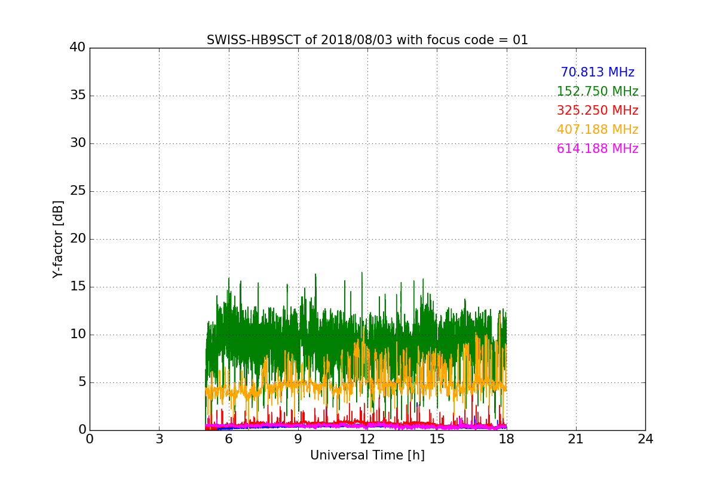Click the y-axis tick label 25
717x478 pixels.
tap(77, 191)
